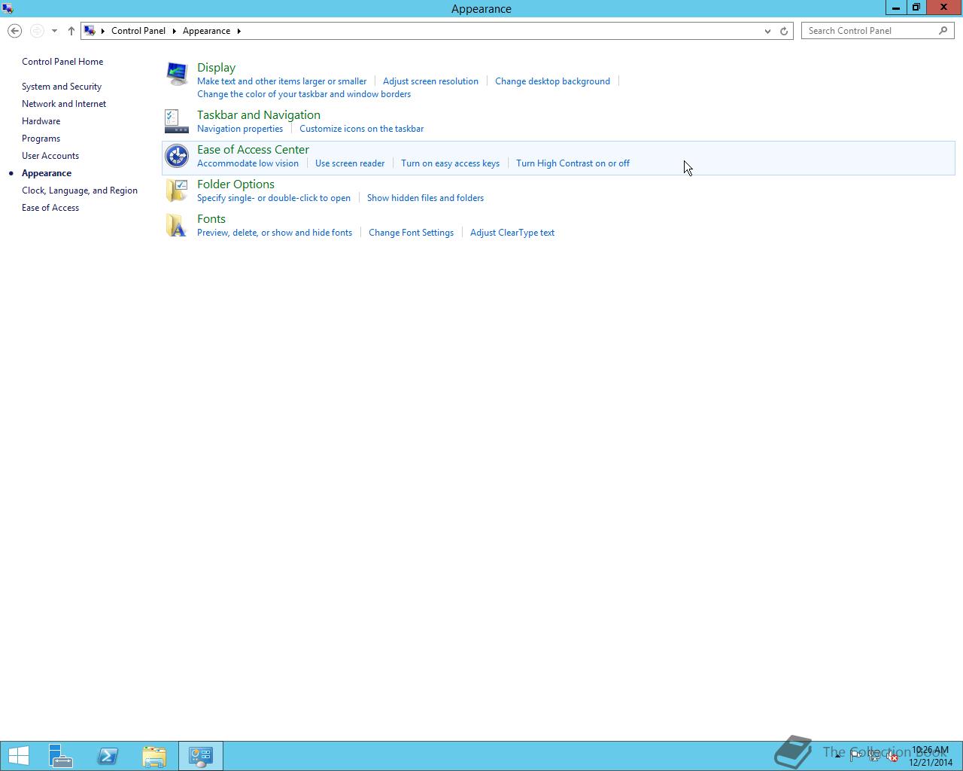
Task: Click Show hidden files and folders
Action: (x=425, y=198)
